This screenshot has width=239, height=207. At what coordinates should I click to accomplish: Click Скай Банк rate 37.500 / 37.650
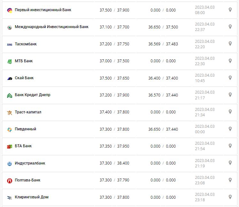pyautogui.click(x=114, y=78)
